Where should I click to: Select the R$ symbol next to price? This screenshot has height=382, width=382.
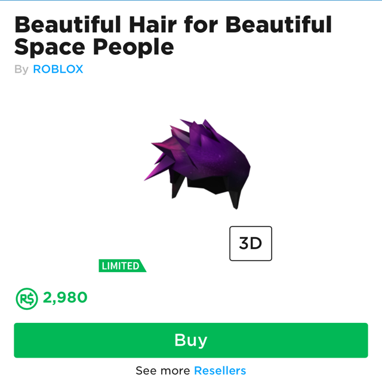point(27,298)
